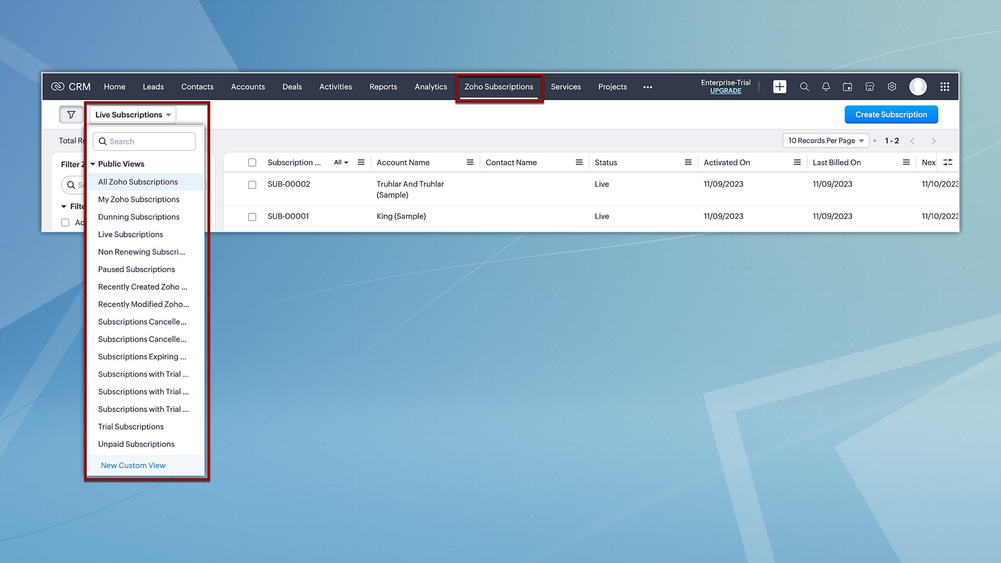Open the Live Subscriptions view dropdown
Image resolution: width=1001 pixels, height=563 pixels.
pos(133,115)
